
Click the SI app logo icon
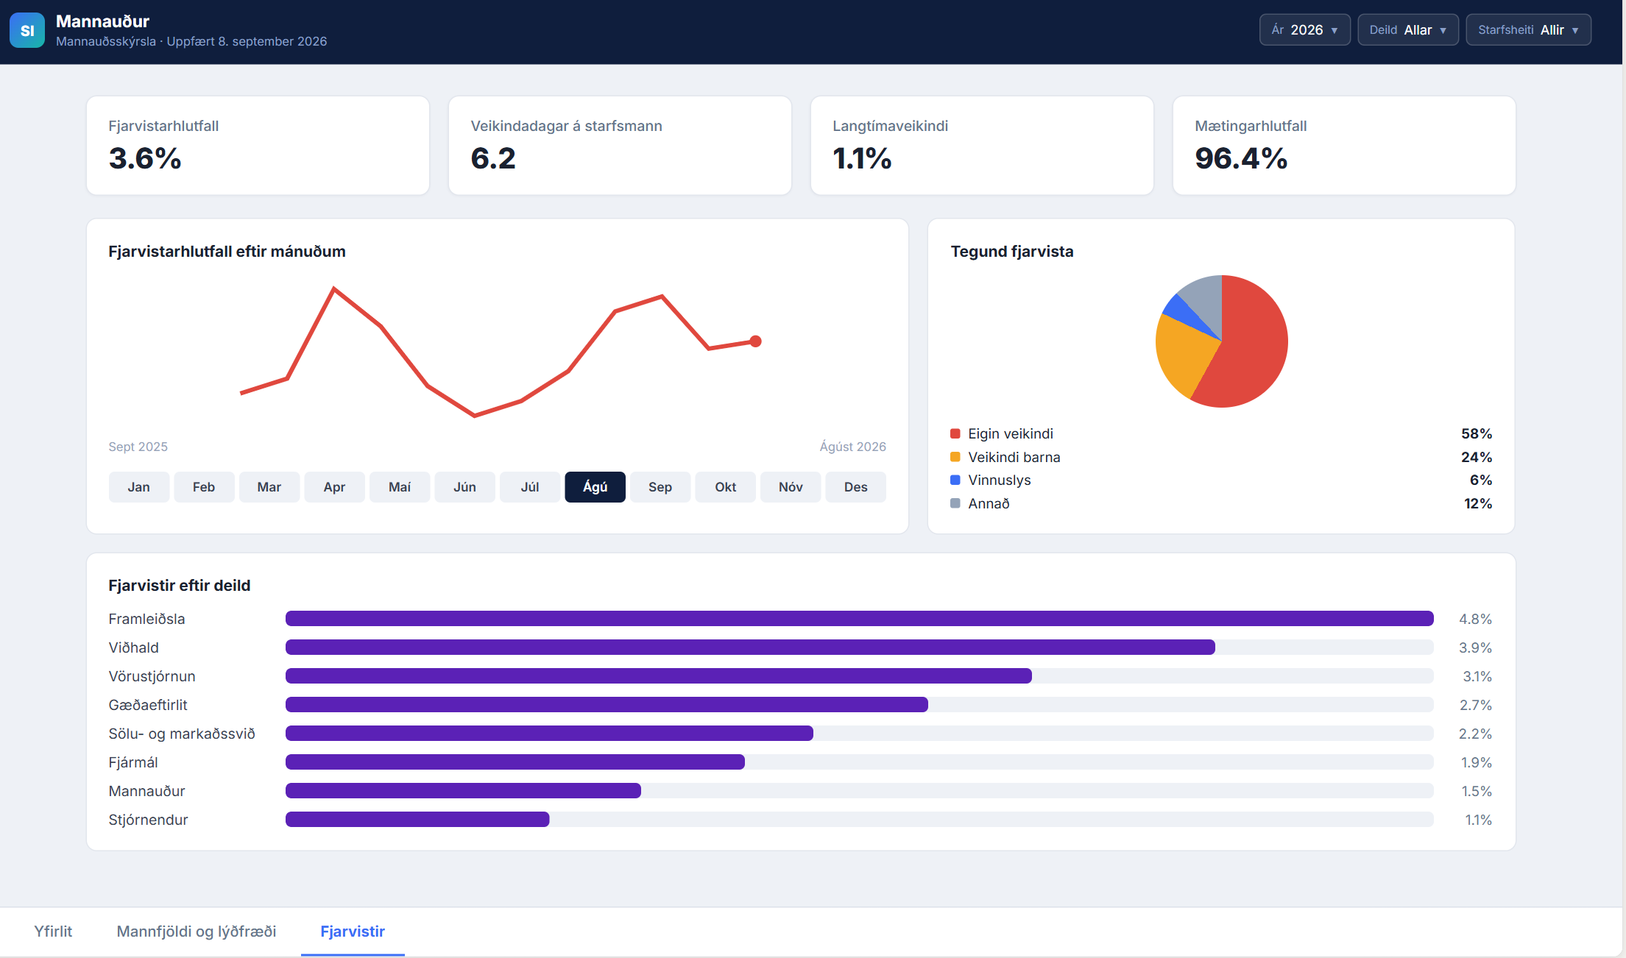(27, 30)
